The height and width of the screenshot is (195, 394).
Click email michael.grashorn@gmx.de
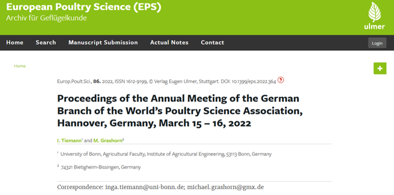pos(225,187)
